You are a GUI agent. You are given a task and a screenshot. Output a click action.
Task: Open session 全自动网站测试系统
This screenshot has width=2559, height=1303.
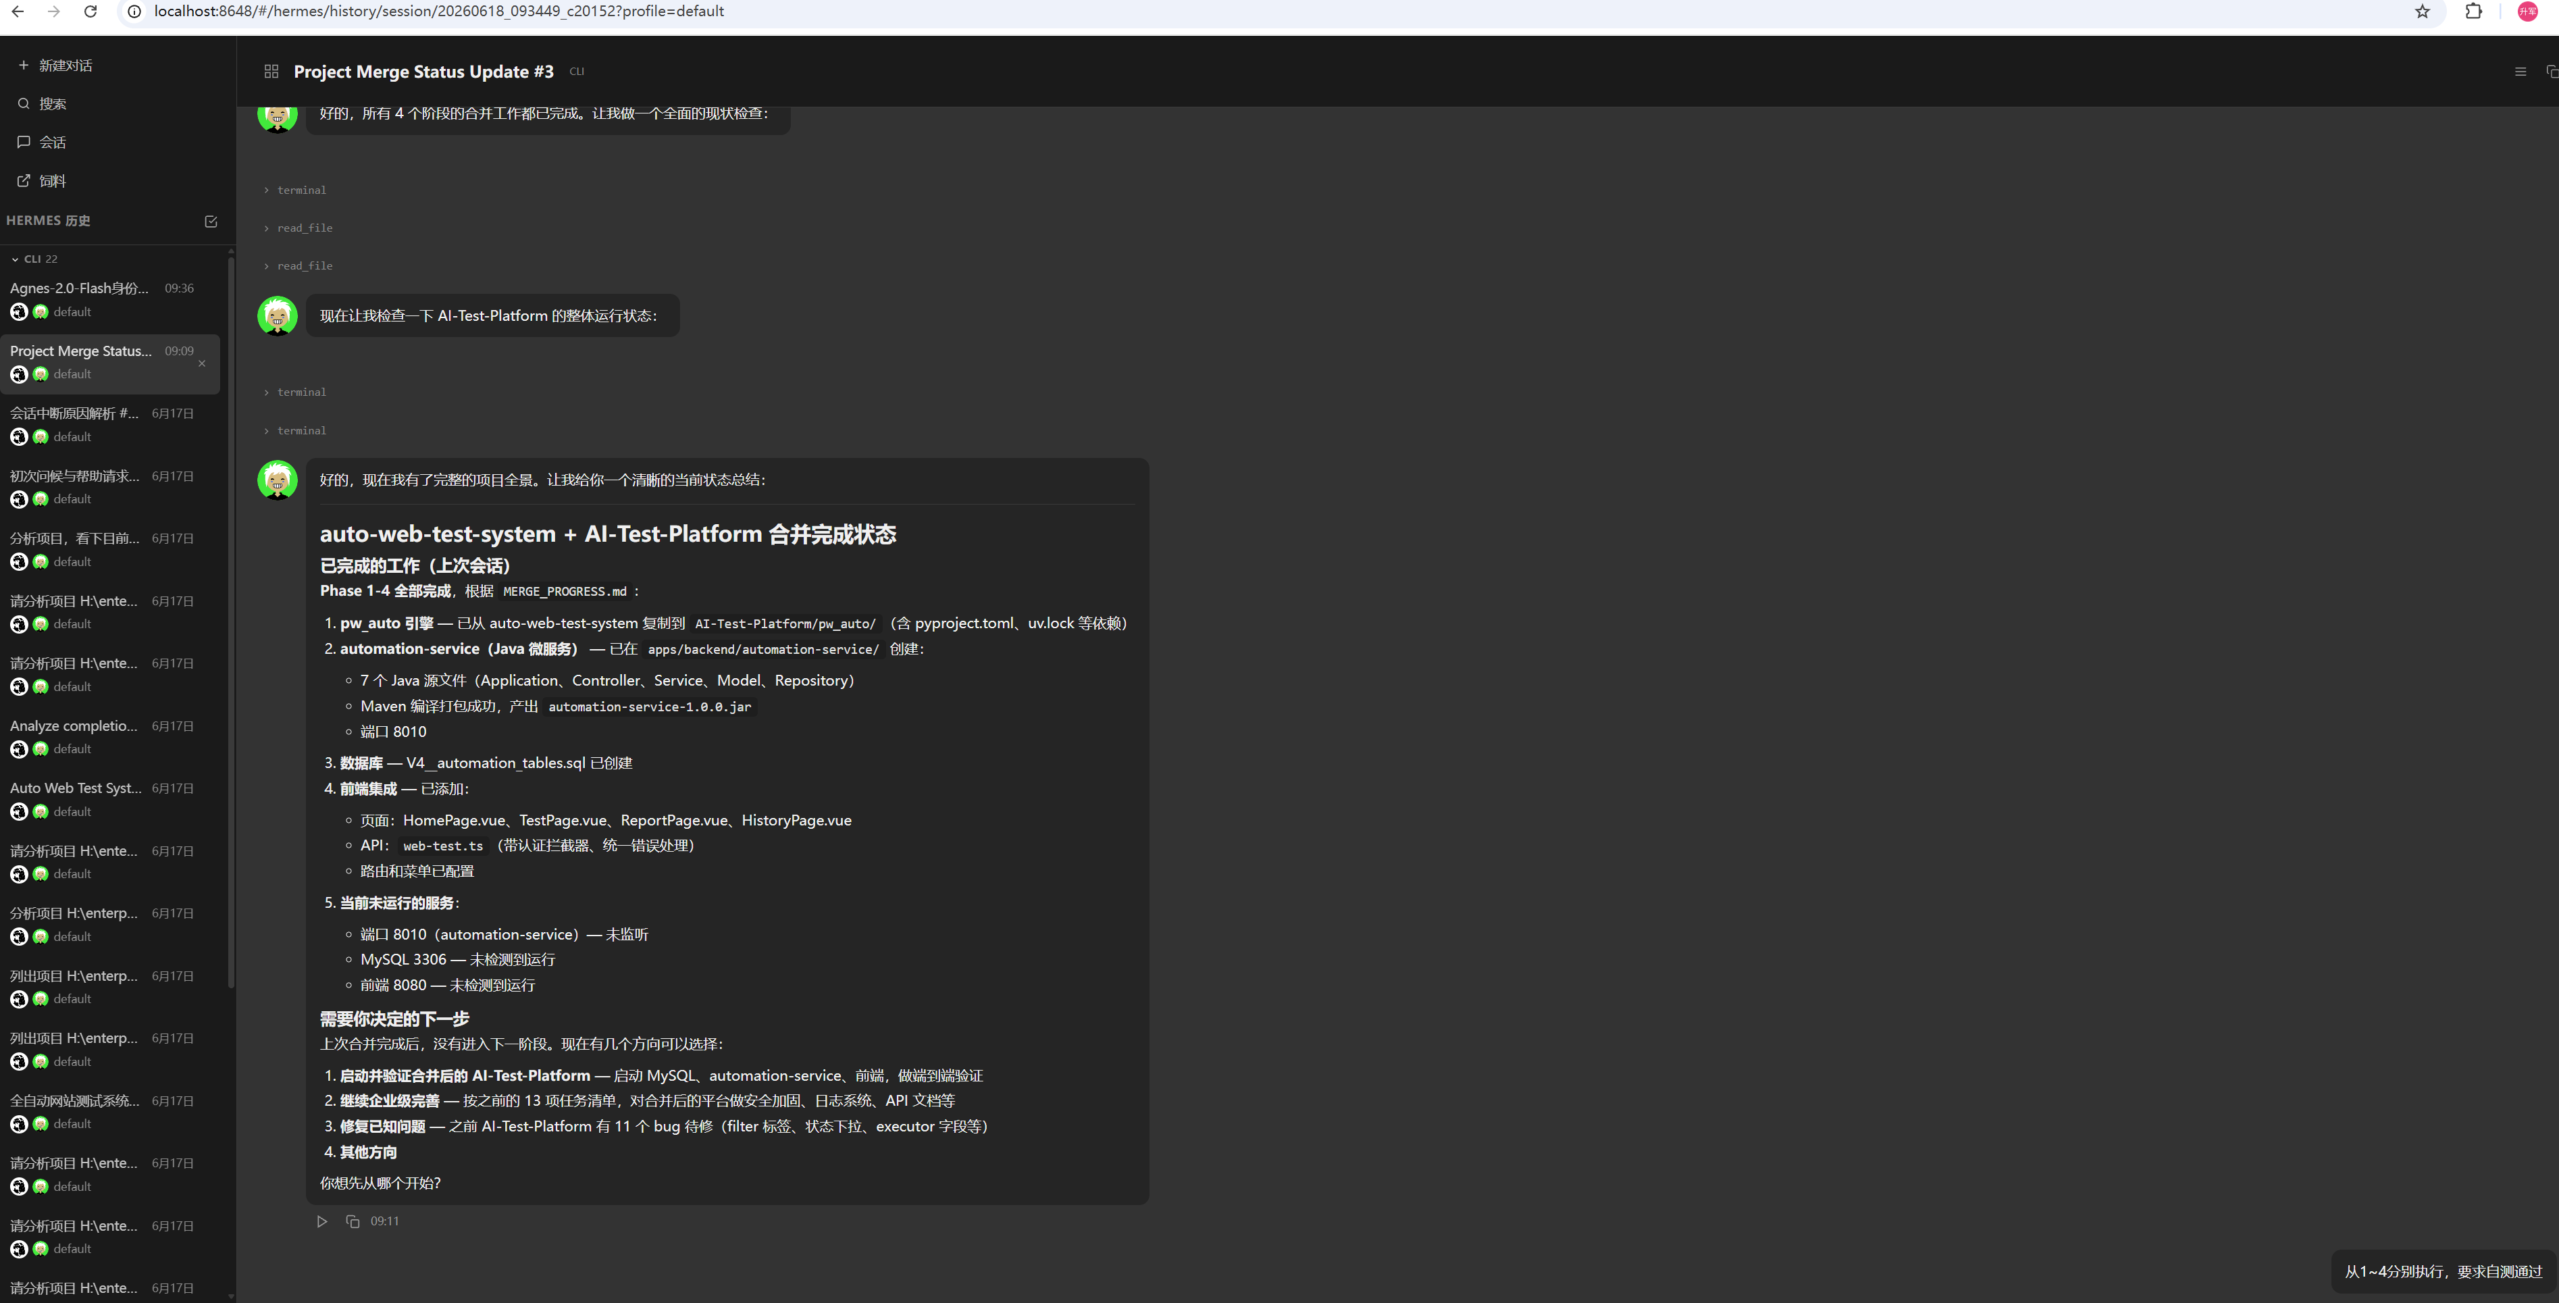(x=109, y=1112)
